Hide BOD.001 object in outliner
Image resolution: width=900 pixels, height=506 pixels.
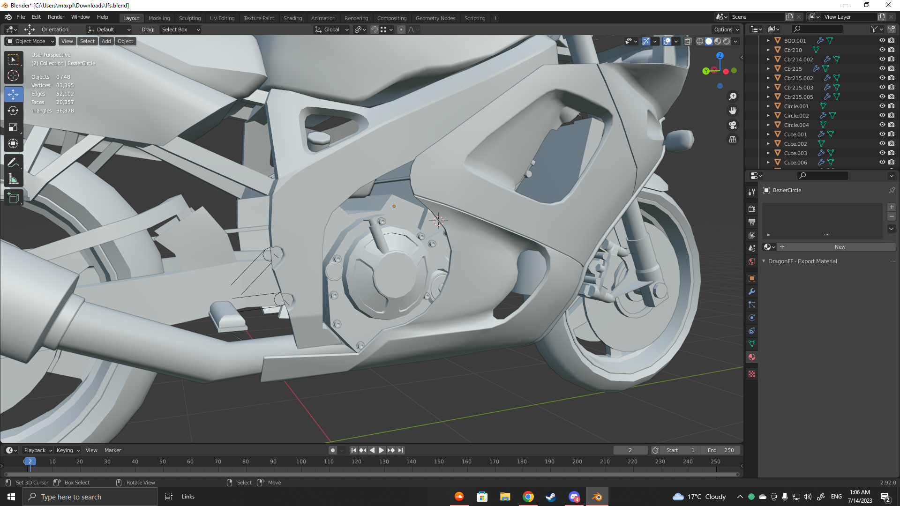click(882, 40)
